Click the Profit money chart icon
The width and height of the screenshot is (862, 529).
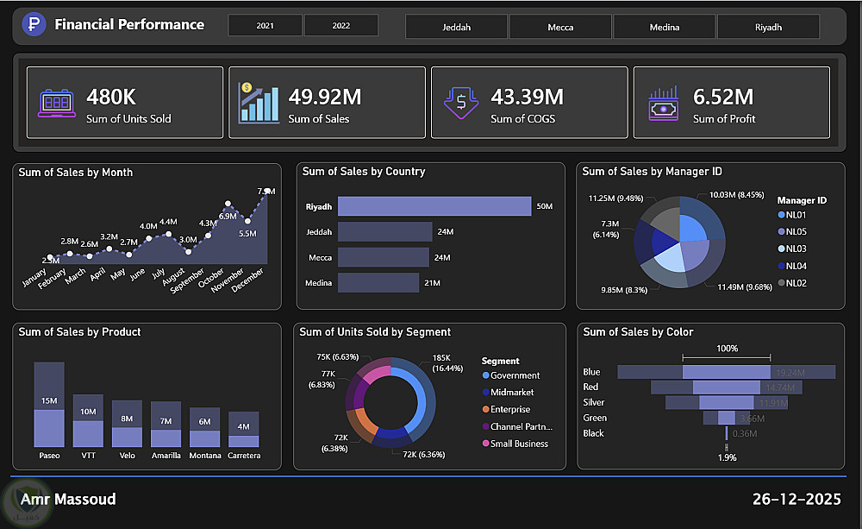[x=664, y=103]
